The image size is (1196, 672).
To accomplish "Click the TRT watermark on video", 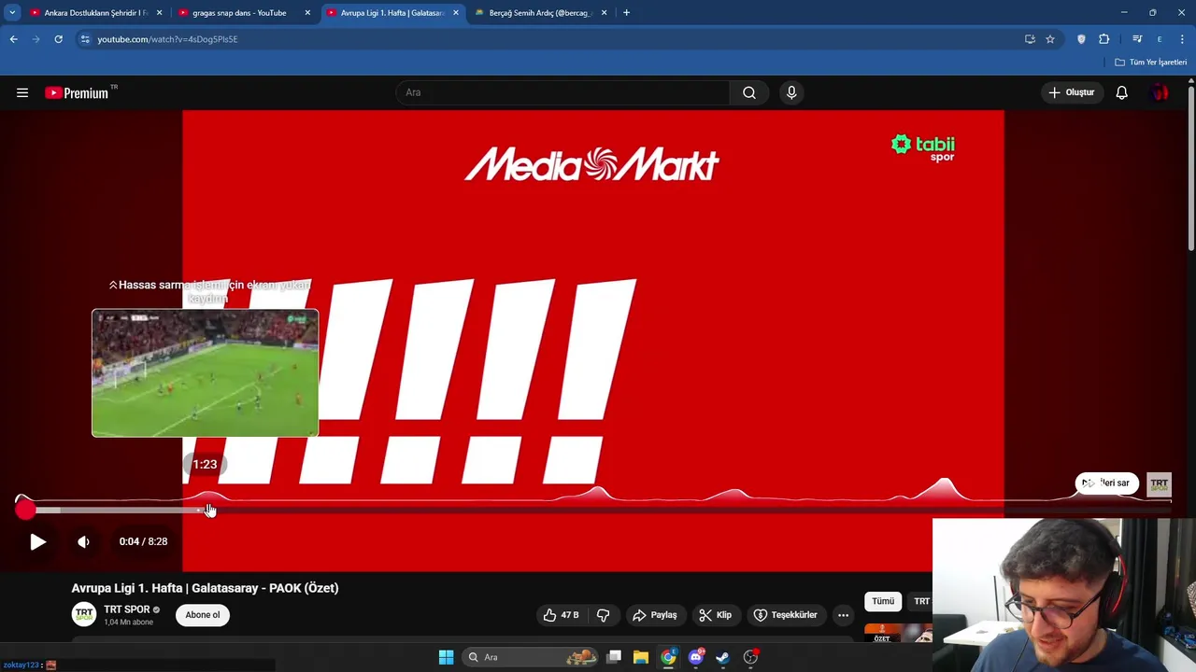I will [1160, 483].
